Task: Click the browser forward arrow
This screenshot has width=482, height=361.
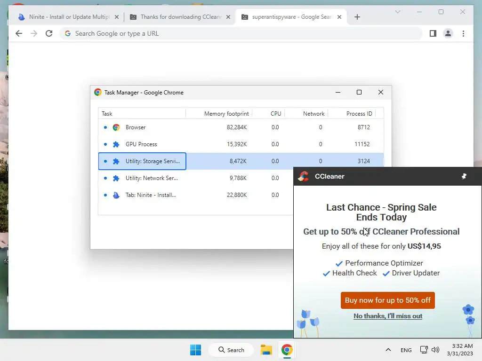Action: [x=34, y=33]
